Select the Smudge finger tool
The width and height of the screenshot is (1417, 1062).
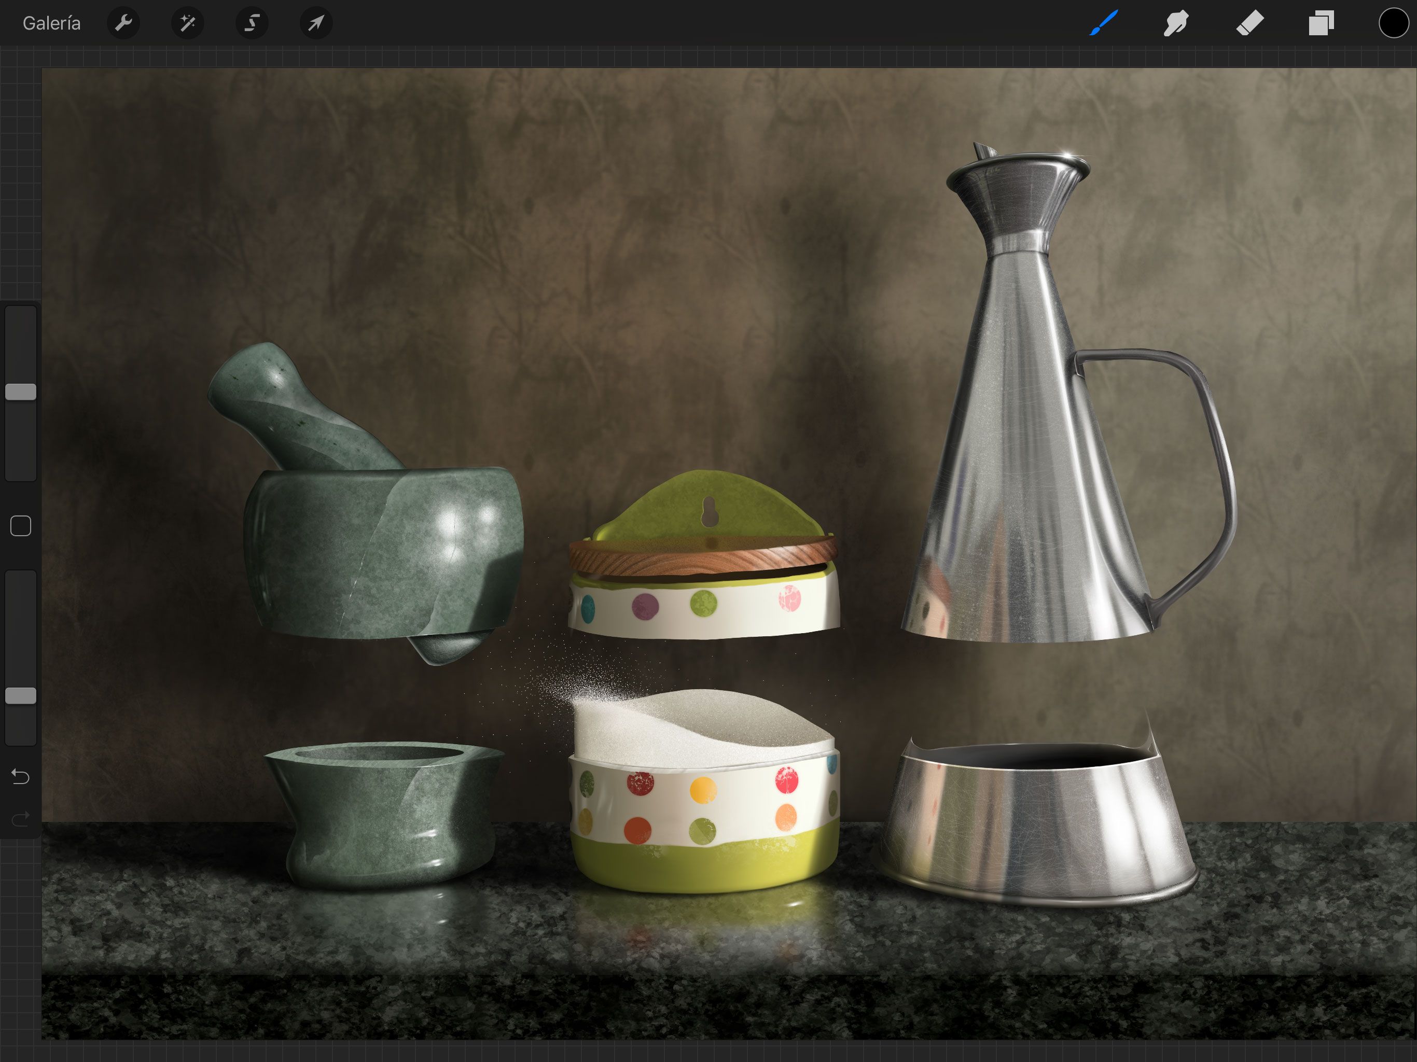(1175, 24)
